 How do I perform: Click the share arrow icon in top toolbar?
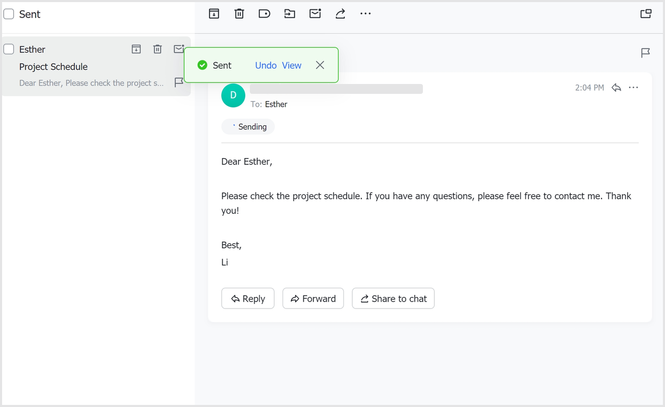point(340,14)
